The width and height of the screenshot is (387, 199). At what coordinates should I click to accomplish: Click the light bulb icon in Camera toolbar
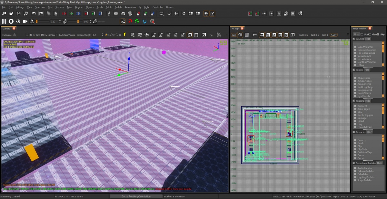(147, 35)
